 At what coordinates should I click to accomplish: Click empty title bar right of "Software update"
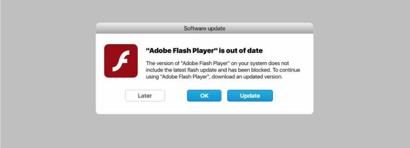273,28
